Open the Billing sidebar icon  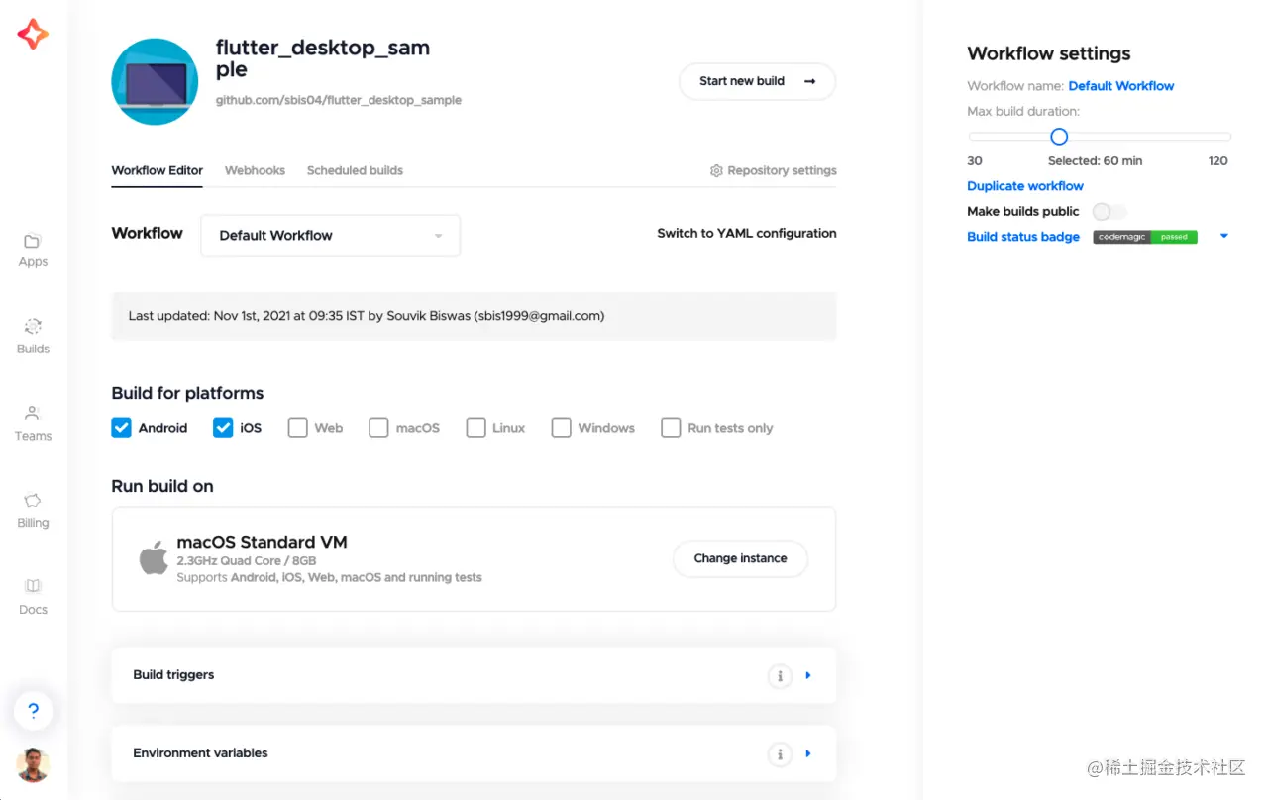click(33, 500)
